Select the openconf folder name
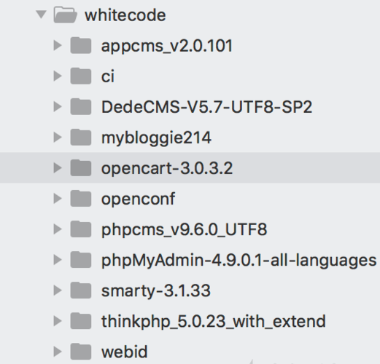 pyautogui.click(x=138, y=199)
